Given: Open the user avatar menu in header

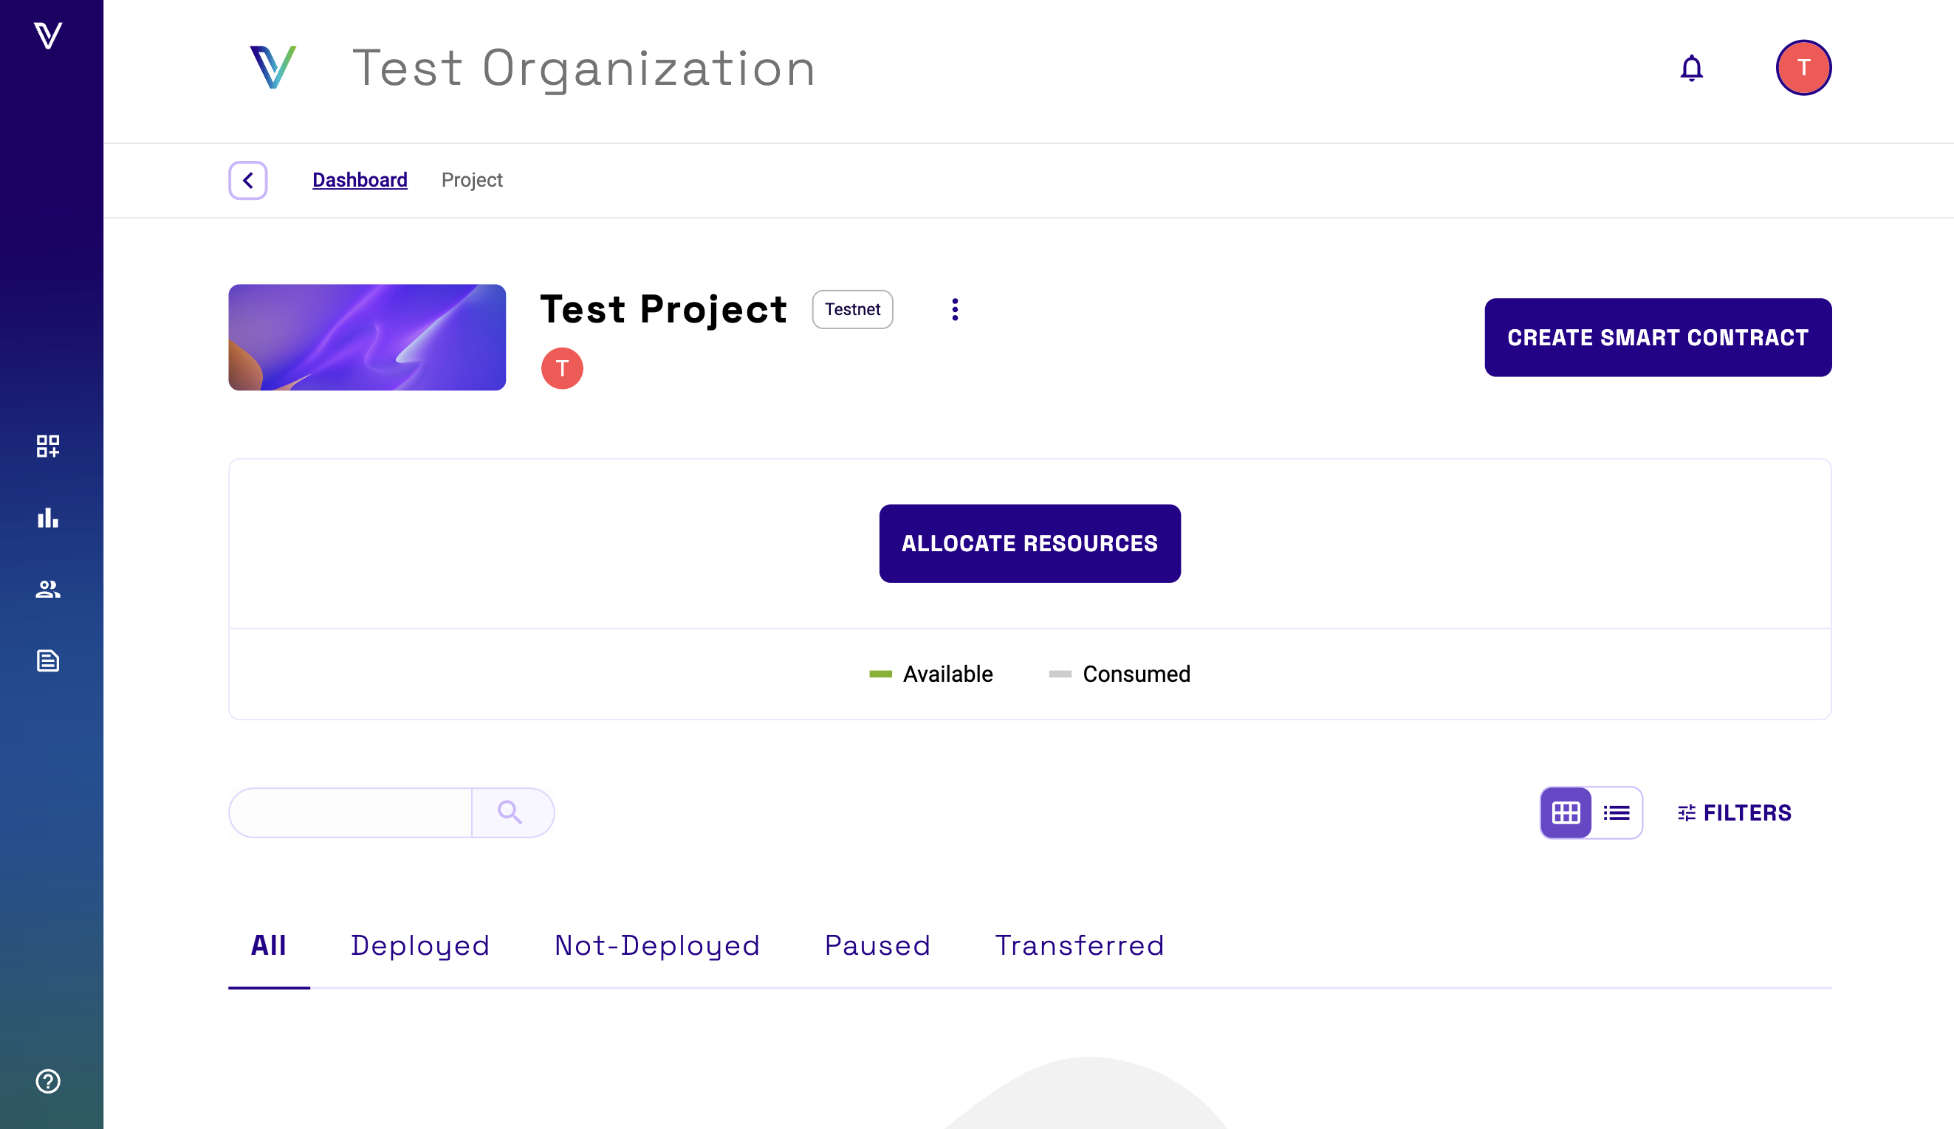Looking at the screenshot, I should point(1803,68).
